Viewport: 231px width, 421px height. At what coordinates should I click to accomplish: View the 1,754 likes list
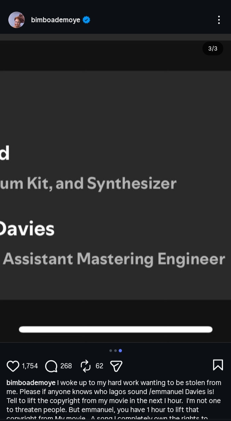coord(30,366)
